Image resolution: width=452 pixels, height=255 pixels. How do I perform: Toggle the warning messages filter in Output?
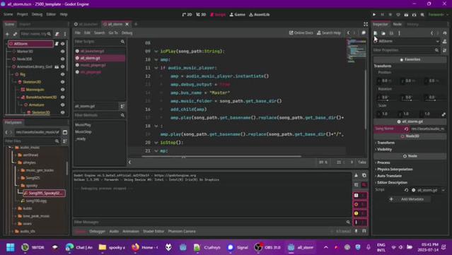coord(360,213)
